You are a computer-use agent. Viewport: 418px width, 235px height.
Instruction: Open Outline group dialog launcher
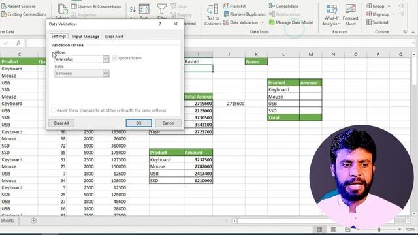tap(405, 32)
